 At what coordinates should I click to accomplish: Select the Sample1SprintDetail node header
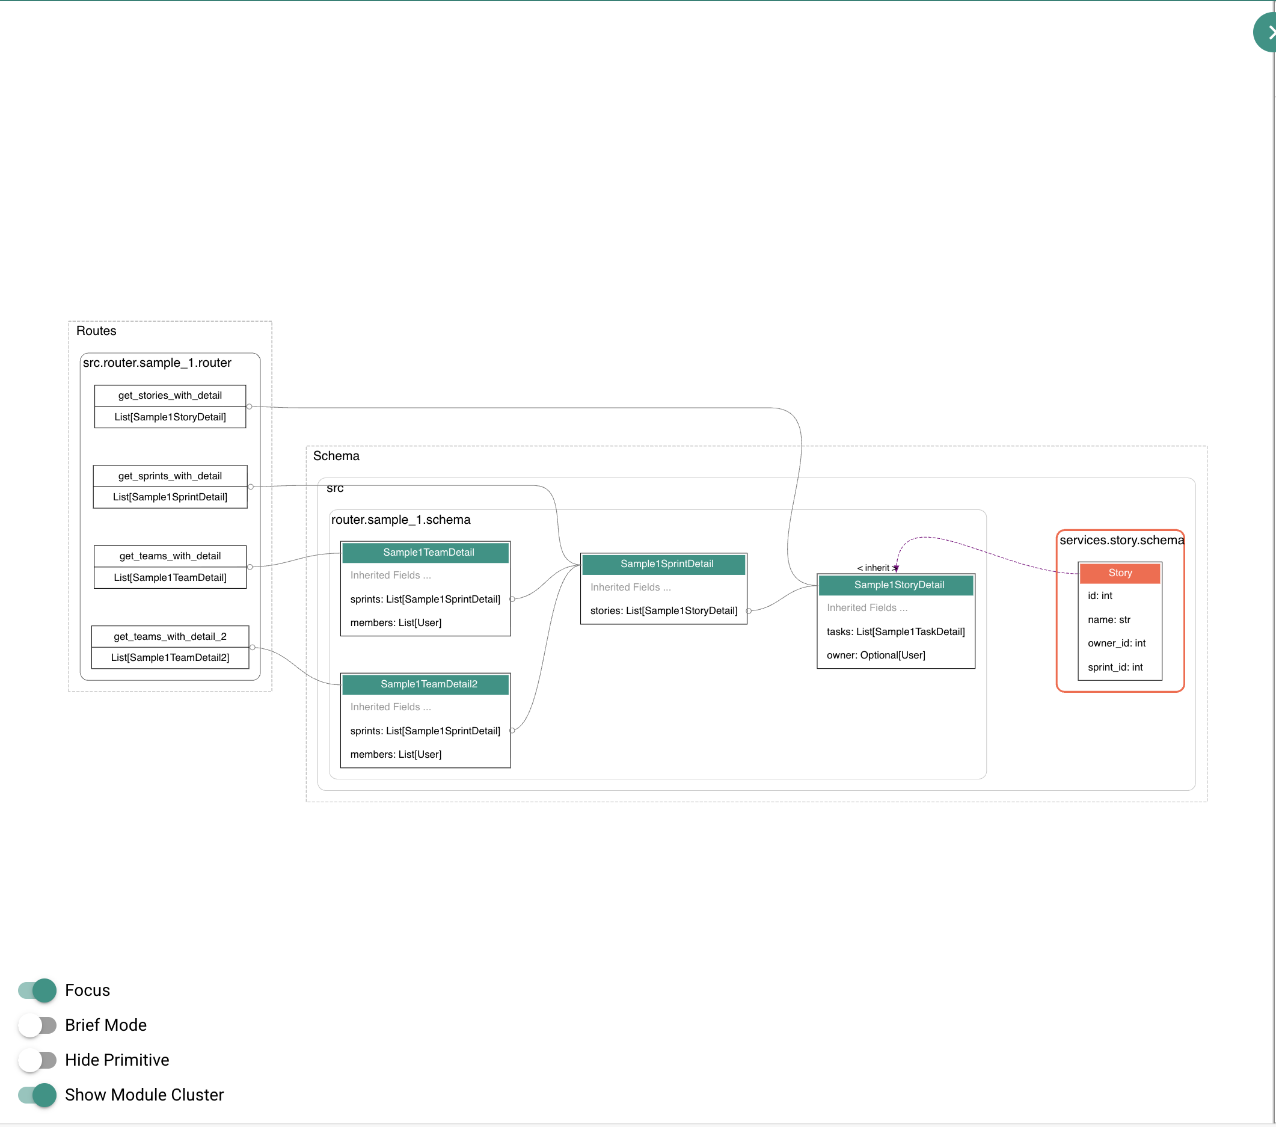tap(666, 563)
